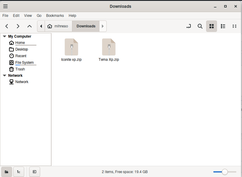Viewport: 242px width, 177px height.
Task: Open the View menu
Action: point(28,16)
